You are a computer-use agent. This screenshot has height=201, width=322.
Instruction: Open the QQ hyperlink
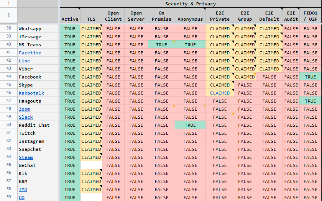click(x=21, y=198)
